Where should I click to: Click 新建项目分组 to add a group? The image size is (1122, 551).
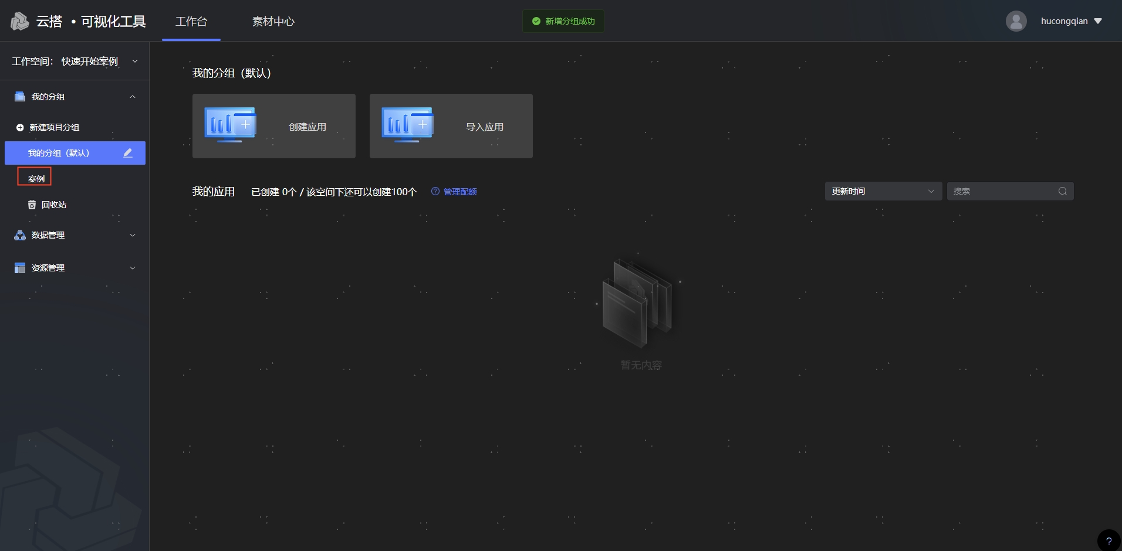(x=55, y=127)
